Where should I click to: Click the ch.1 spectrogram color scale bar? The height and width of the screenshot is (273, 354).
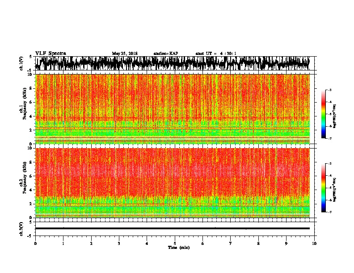pyautogui.click(x=324, y=114)
